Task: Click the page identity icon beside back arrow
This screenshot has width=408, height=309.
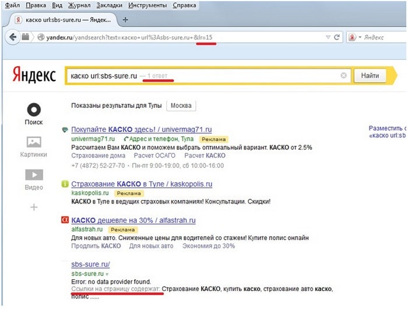Action: 25,37
